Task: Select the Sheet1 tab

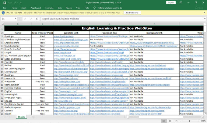Action: (x=21, y=117)
